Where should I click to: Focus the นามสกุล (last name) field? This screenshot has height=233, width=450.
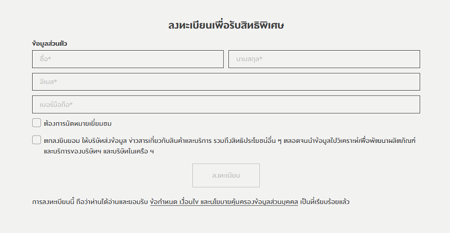coord(324,59)
